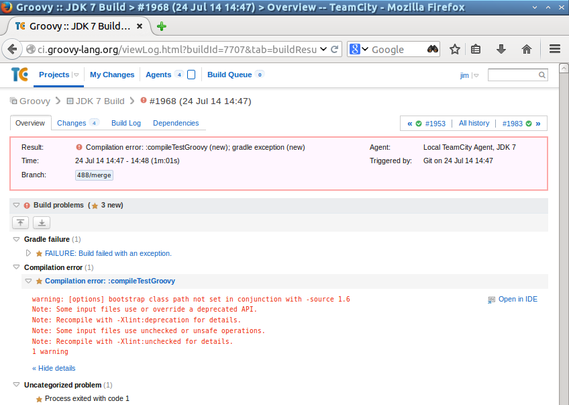Click the page scrollbar up arrow

[x=564, y=68]
